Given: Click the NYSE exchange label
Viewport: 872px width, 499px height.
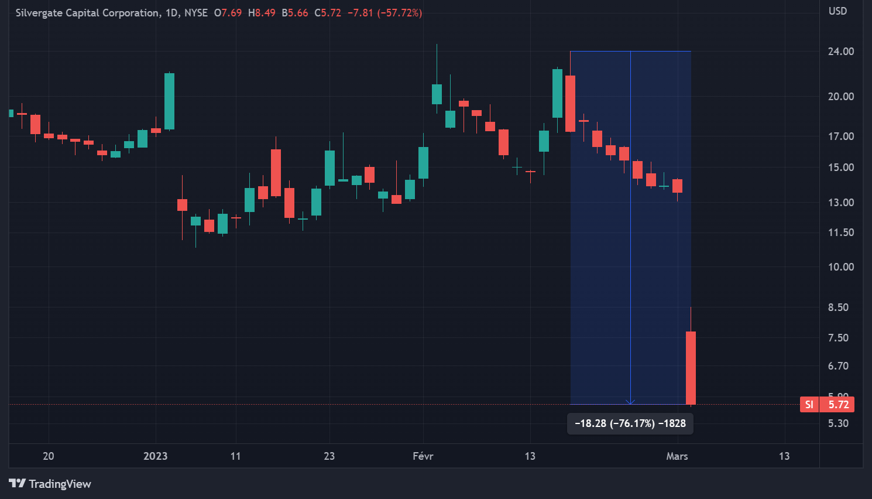Looking at the screenshot, I should pos(196,13).
